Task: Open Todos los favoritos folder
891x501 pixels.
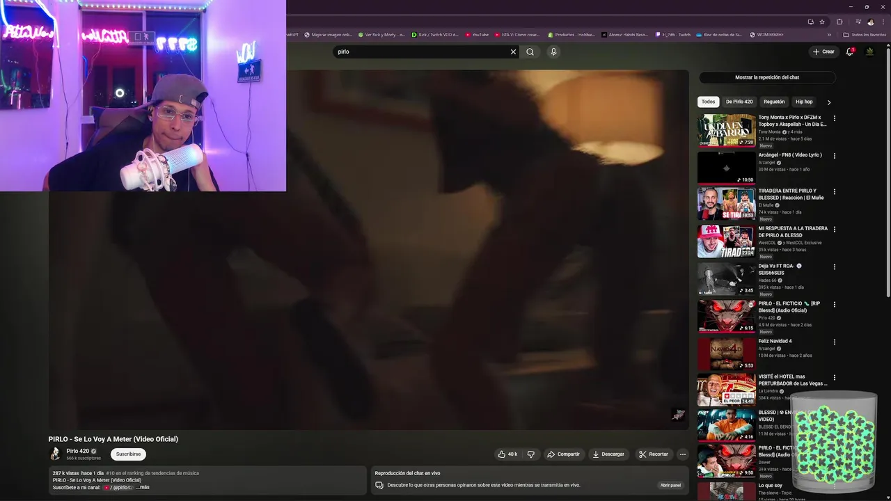Action: coord(865,35)
